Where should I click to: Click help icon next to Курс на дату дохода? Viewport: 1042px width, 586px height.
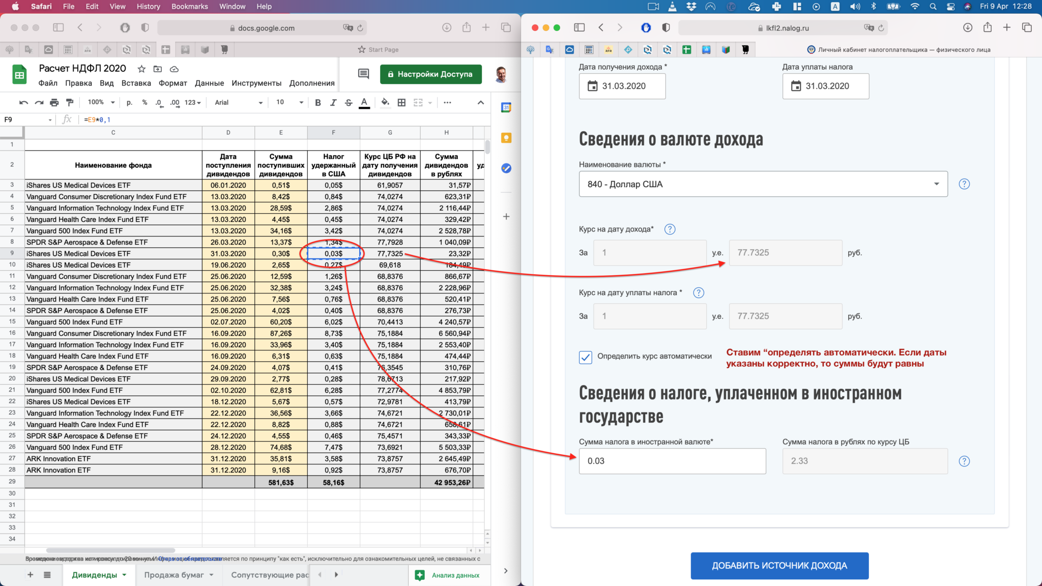(670, 229)
